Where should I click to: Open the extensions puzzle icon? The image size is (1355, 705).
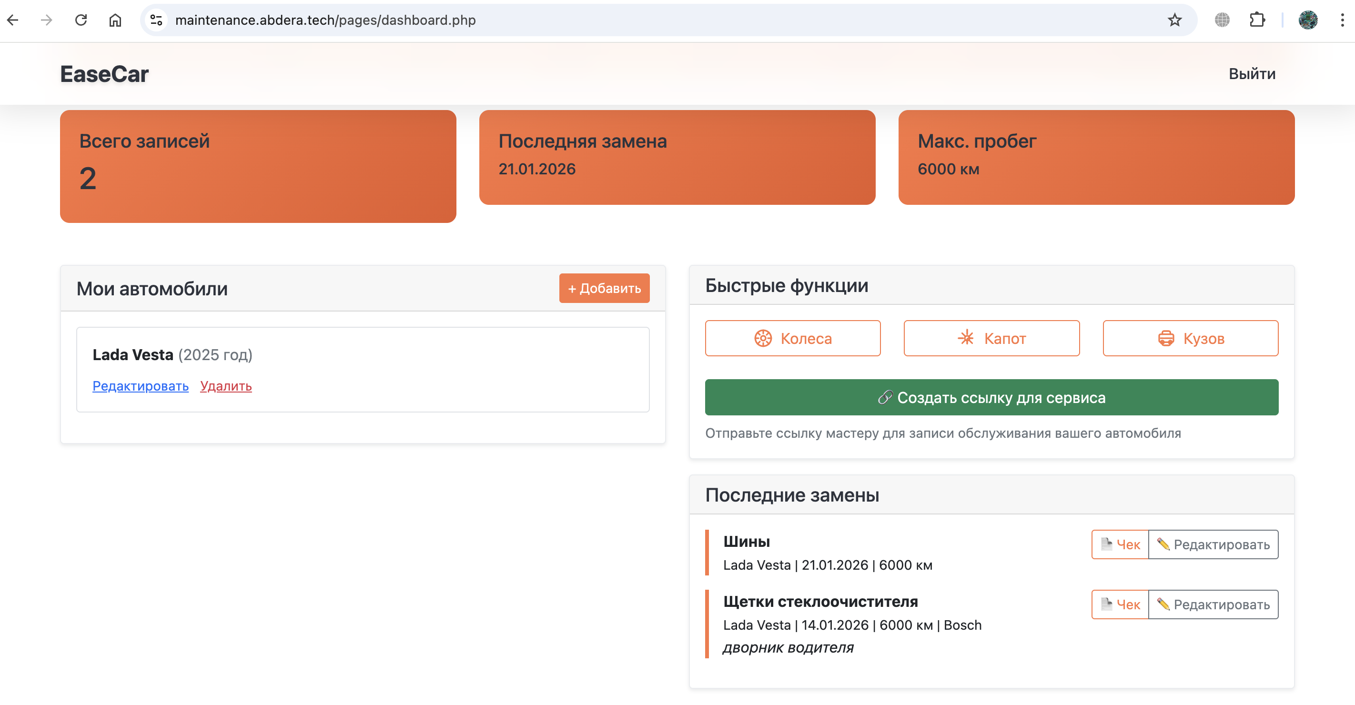coord(1257,20)
